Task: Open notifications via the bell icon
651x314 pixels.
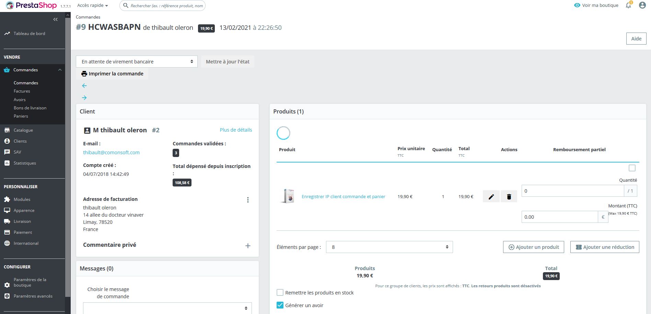Action: point(628,5)
